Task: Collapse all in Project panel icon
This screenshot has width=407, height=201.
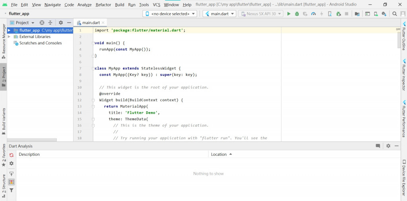Action: pyautogui.click(x=50, y=23)
